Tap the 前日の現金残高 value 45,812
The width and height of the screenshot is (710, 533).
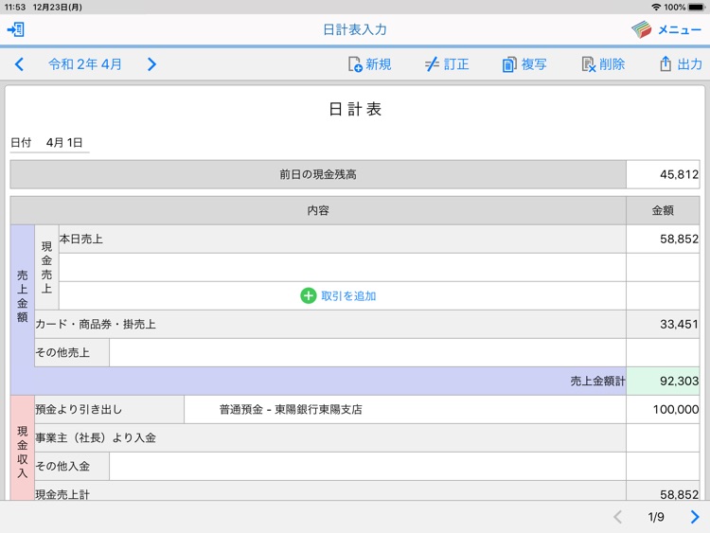coord(663,174)
